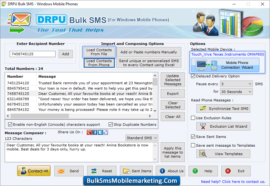The width and height of the screenshot is (270, 186).
Task: Select row with number 6321456789
Action: (x=79, y=99)
